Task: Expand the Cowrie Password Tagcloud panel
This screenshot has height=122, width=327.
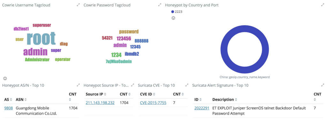Action: click(160, 5)
